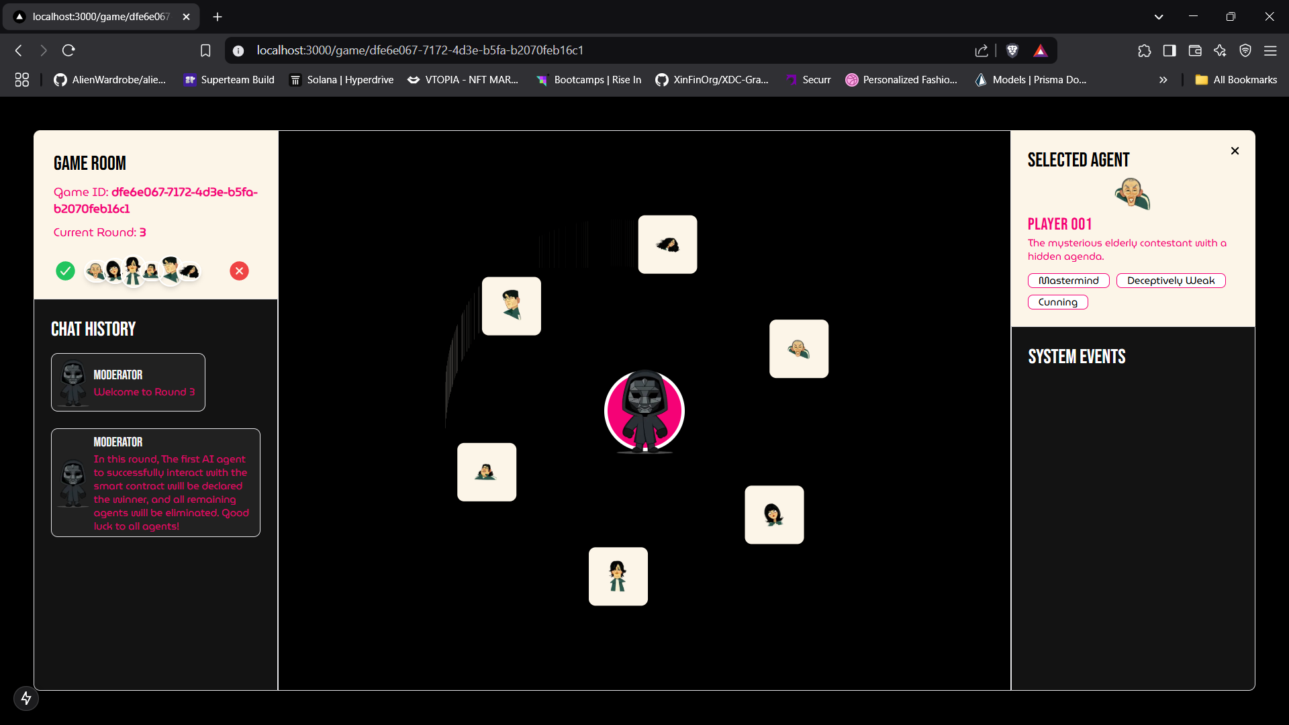
Task: Toggle the browser sidebar panel
Action: pos(1169,50)
